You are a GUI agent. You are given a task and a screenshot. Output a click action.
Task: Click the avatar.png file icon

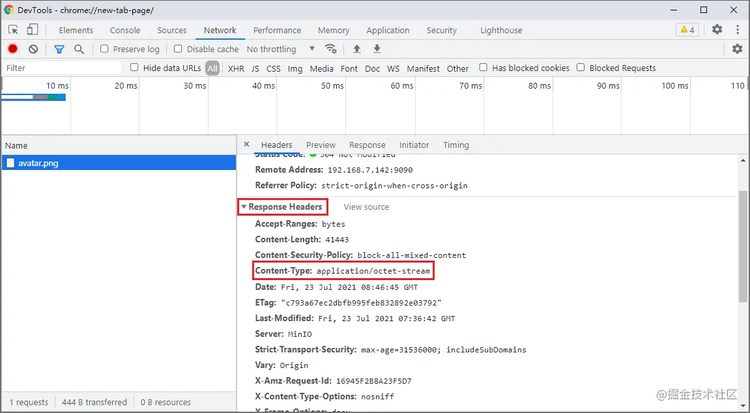click(10, 163)
